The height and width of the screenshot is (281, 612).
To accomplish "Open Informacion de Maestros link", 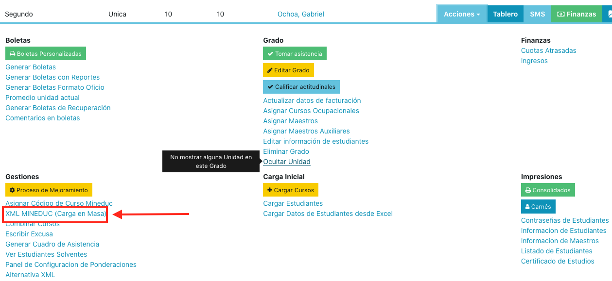I will 560,241.
